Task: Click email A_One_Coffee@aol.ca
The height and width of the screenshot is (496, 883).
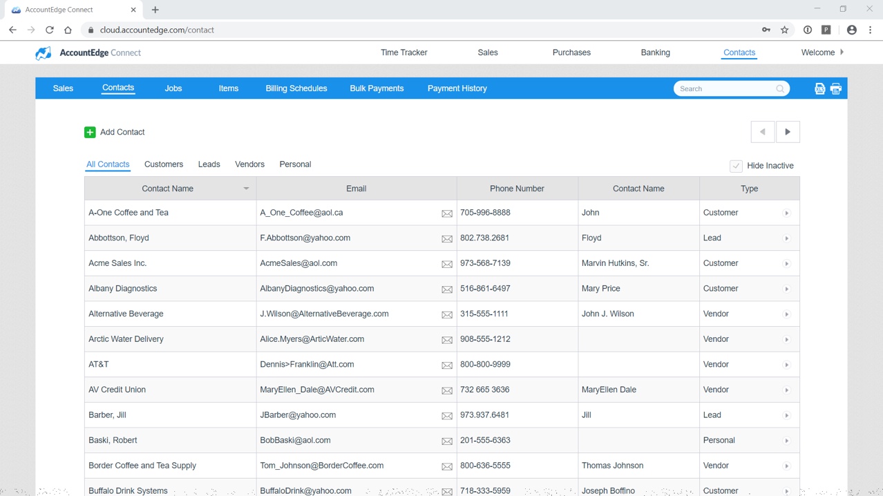Action: point(301,213)
